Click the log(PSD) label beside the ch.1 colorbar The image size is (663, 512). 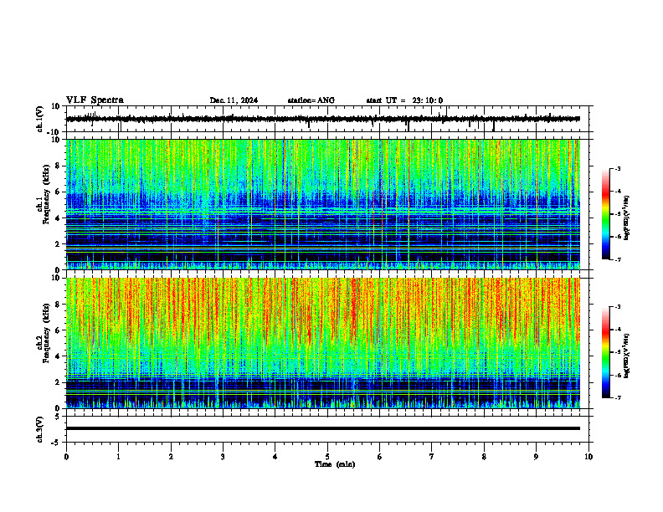pos(627,218)
